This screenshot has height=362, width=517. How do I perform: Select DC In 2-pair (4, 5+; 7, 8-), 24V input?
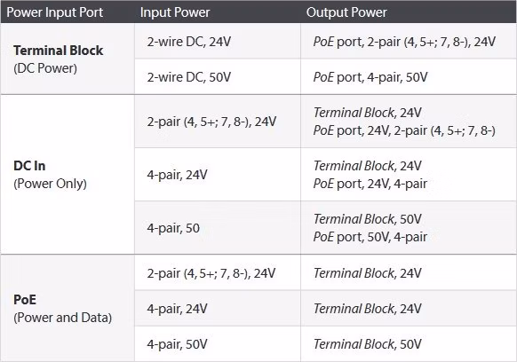click(211, 122)
